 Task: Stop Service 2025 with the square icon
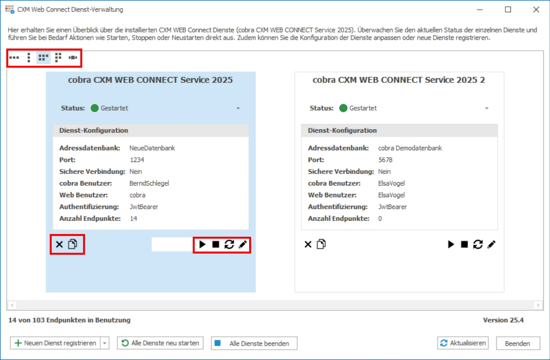pyautogui.click(x=216, y=244)
